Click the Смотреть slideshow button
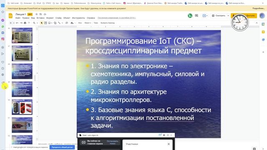 219,16
